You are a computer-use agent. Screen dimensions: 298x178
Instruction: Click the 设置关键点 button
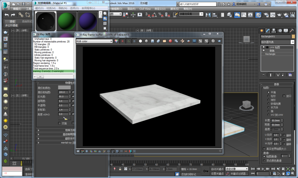point(217,174)
